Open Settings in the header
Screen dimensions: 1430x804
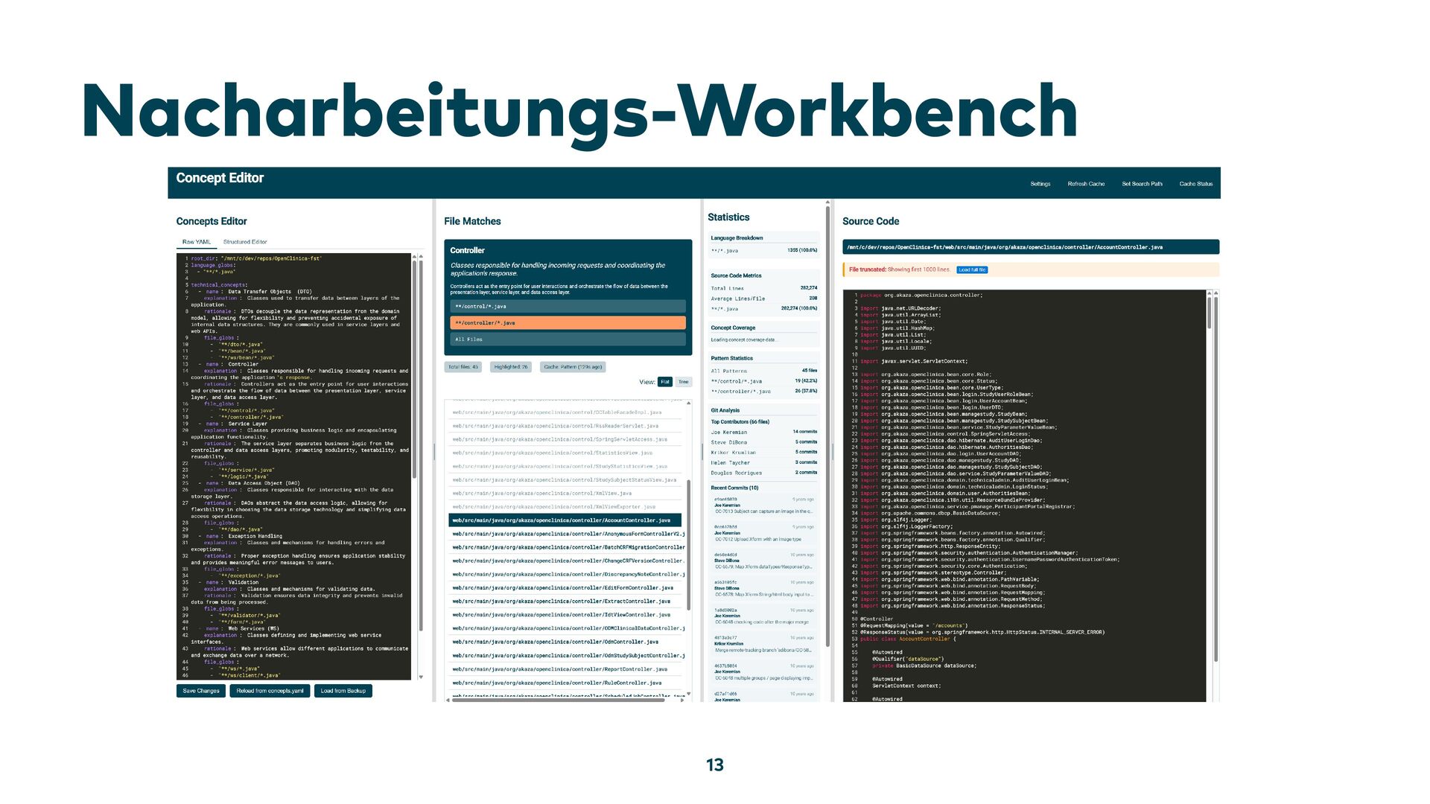pyautogui.click(x=1040, y=184)
